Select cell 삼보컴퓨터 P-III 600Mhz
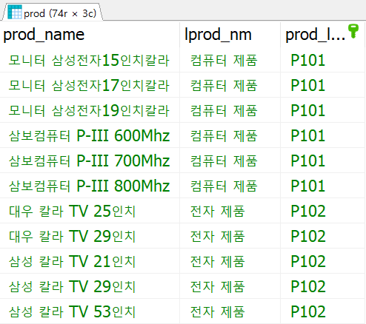366x324 pixels. 89,135
